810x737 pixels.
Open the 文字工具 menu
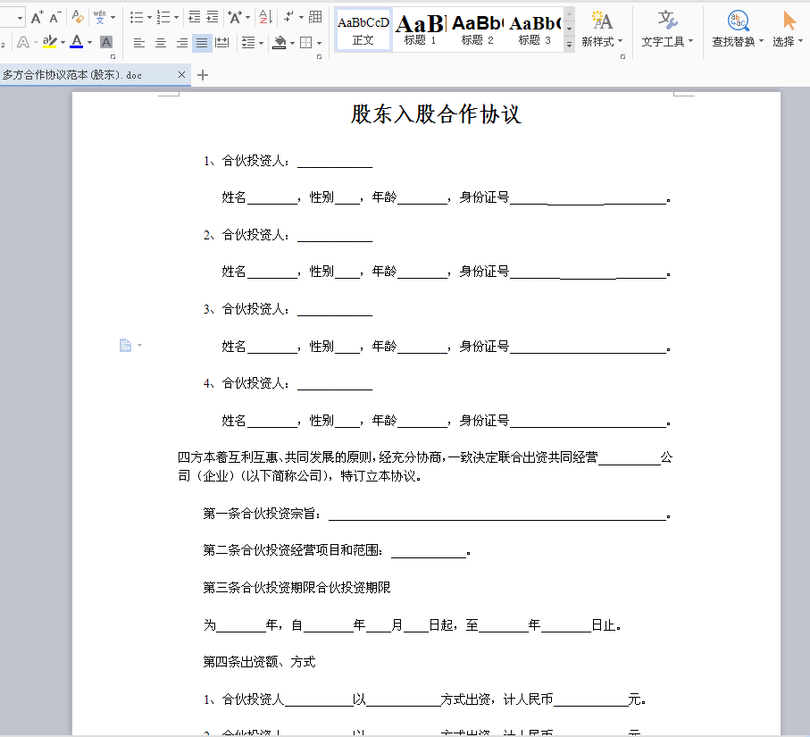pyautogui.click(x=667, y=29)
